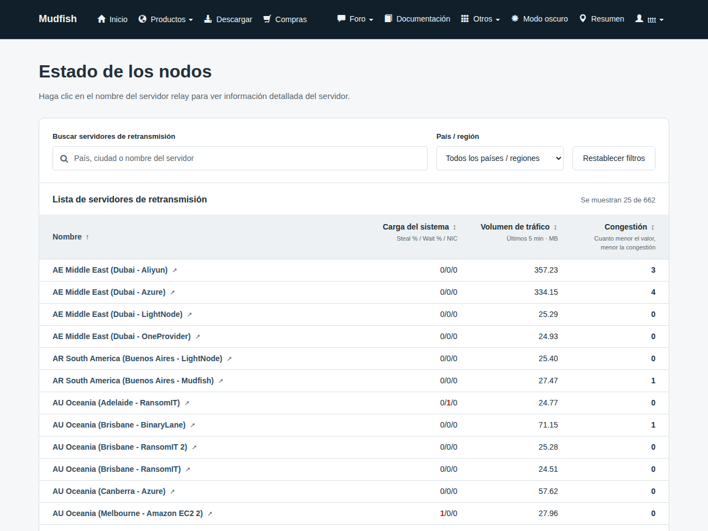The width and height of the screenshot is (708, 531).
Task: Click the speech bubble icon beside Foro
Action: 341,18
